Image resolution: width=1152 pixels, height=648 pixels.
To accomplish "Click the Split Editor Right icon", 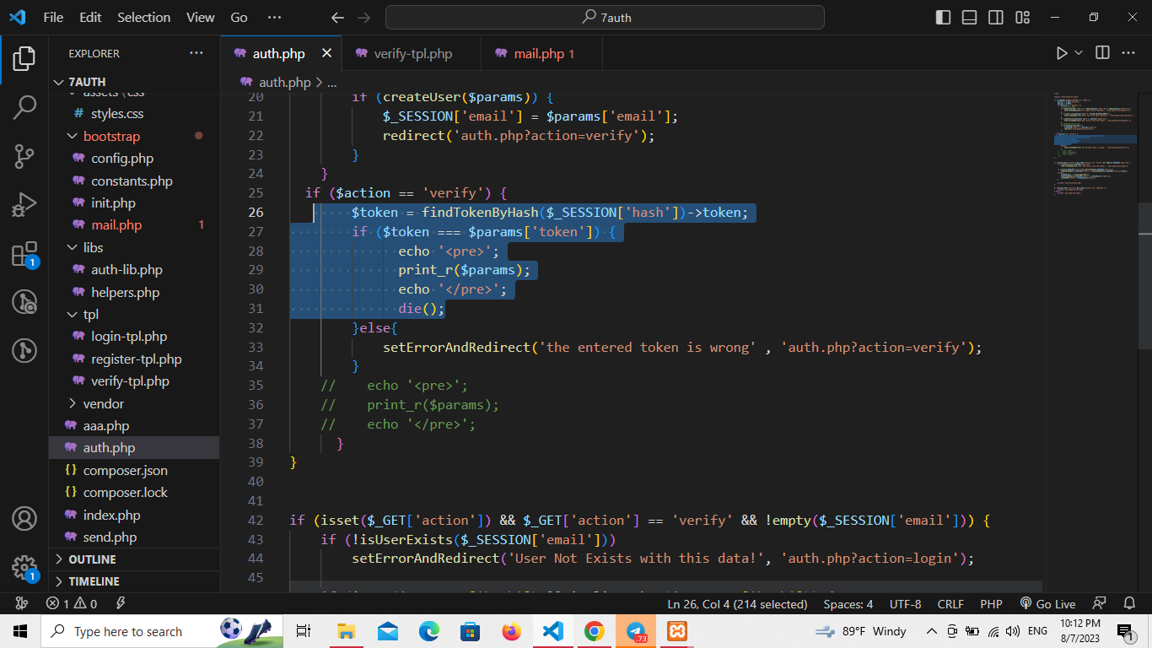I will click(x=1102, y=53).
